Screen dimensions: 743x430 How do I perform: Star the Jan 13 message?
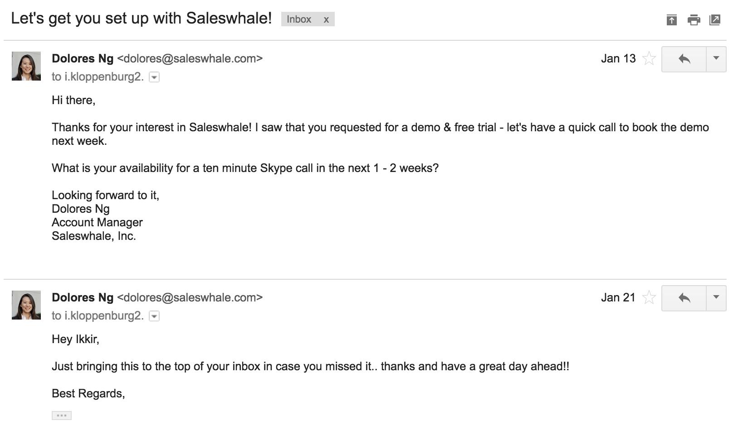point(649,59)
